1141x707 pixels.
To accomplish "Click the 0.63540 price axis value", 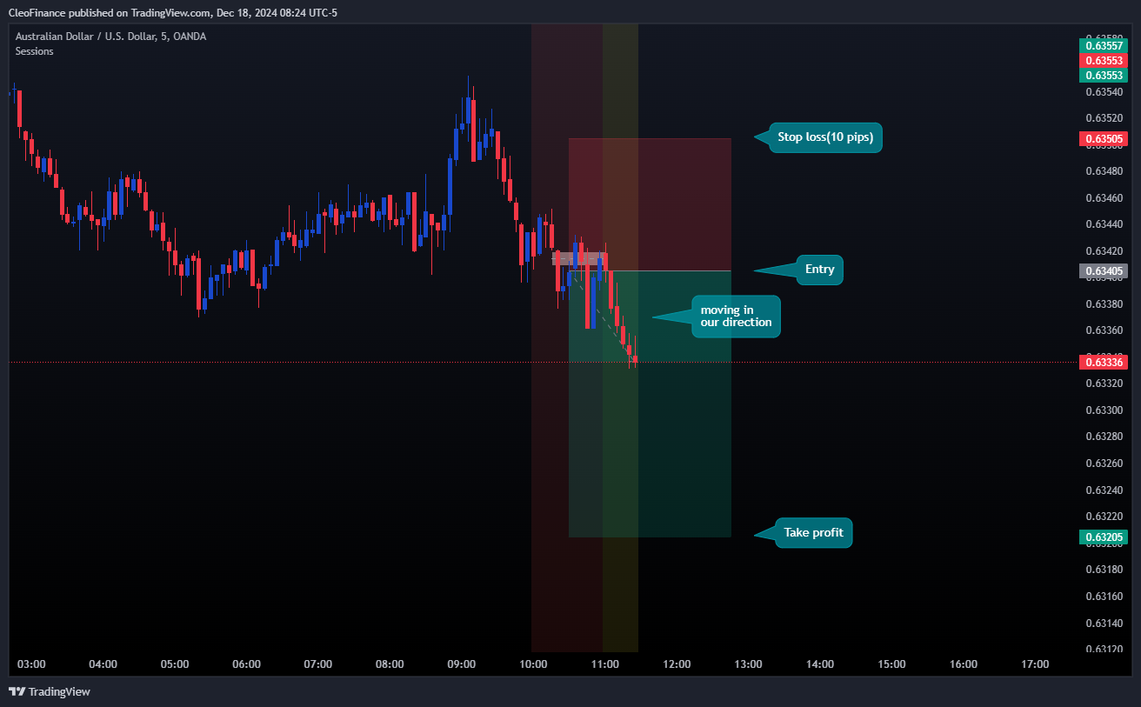I will point(1104,91).
